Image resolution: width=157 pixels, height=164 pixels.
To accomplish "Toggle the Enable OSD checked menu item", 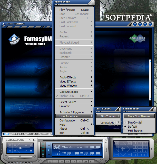I will (74, 96).
